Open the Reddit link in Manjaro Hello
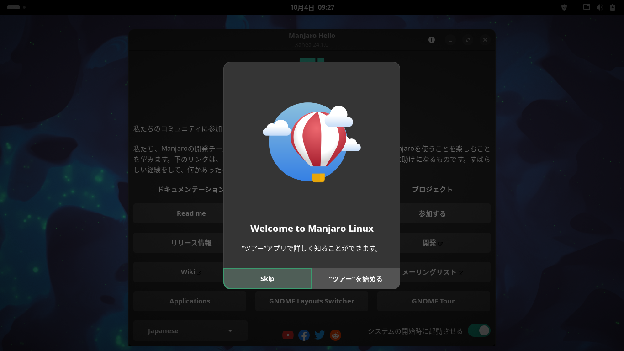 (335, 335)
